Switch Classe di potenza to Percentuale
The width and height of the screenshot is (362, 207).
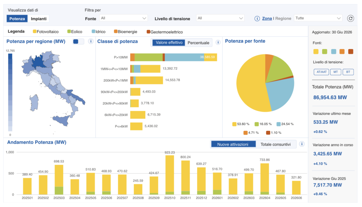198,43
